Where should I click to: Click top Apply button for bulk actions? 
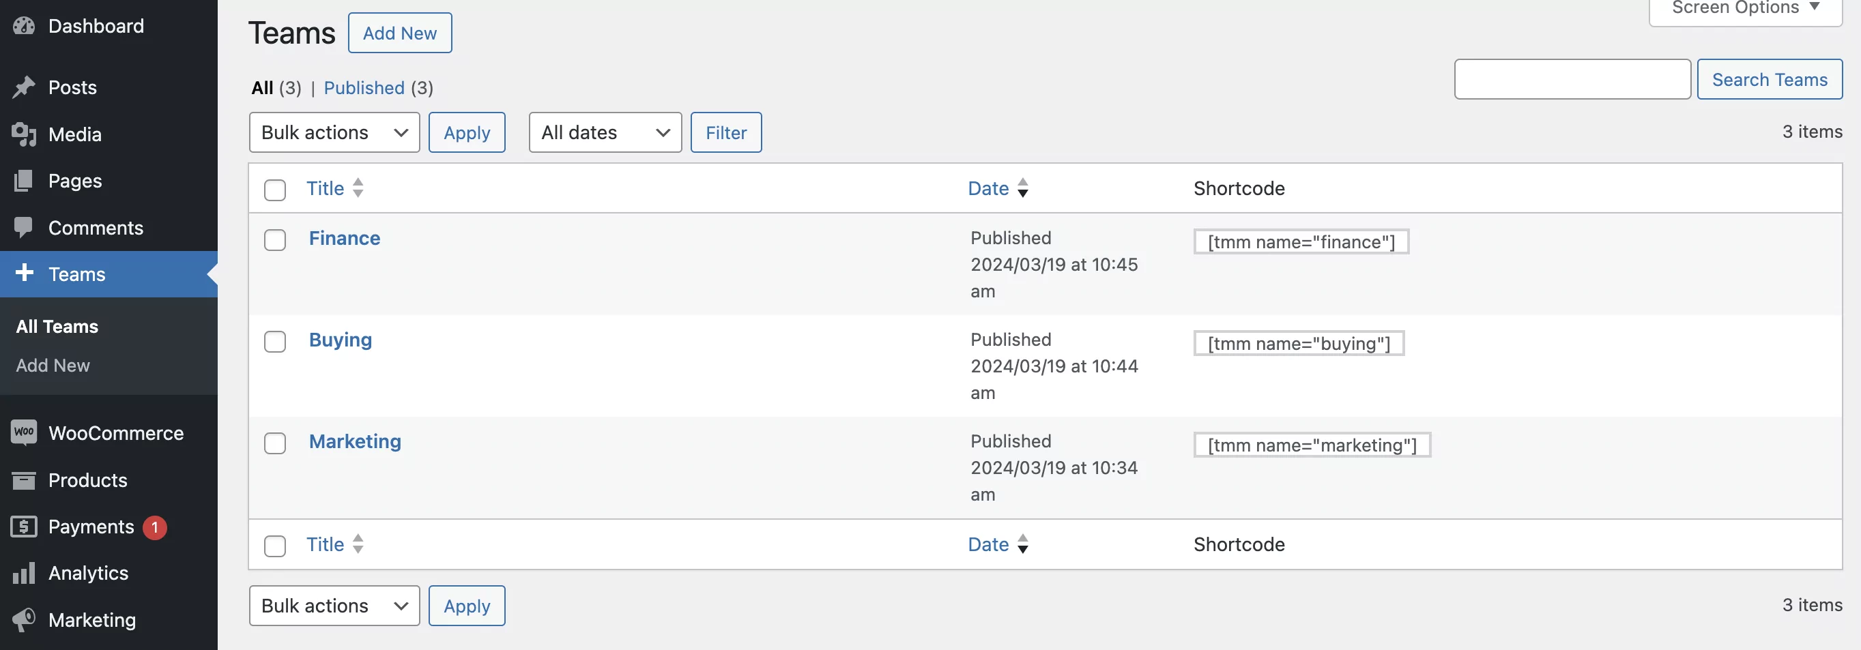click(467, 132)
